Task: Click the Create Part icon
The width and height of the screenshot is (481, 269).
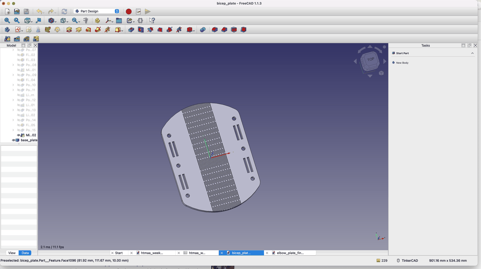Action: (97, 20)
